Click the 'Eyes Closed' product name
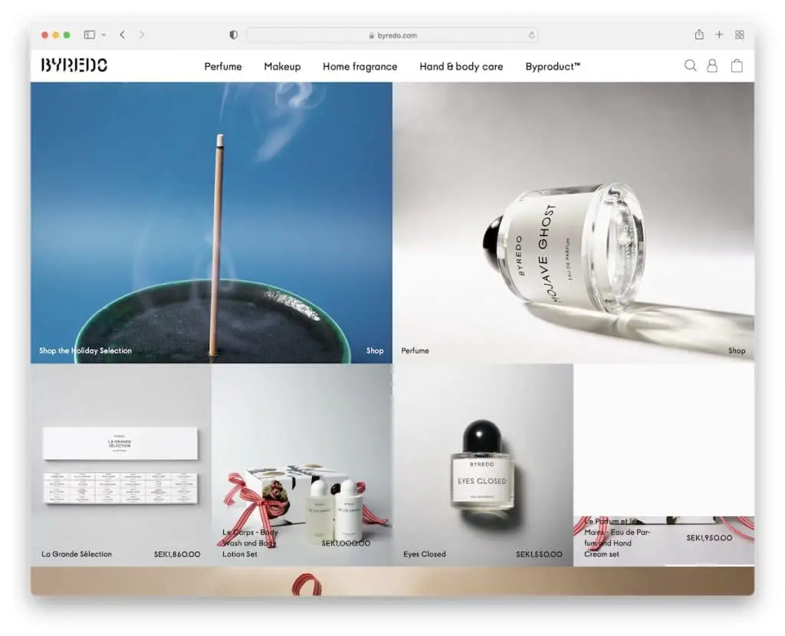Image resolution: width=785 pixels, height=636 pixels. [425, 555]
